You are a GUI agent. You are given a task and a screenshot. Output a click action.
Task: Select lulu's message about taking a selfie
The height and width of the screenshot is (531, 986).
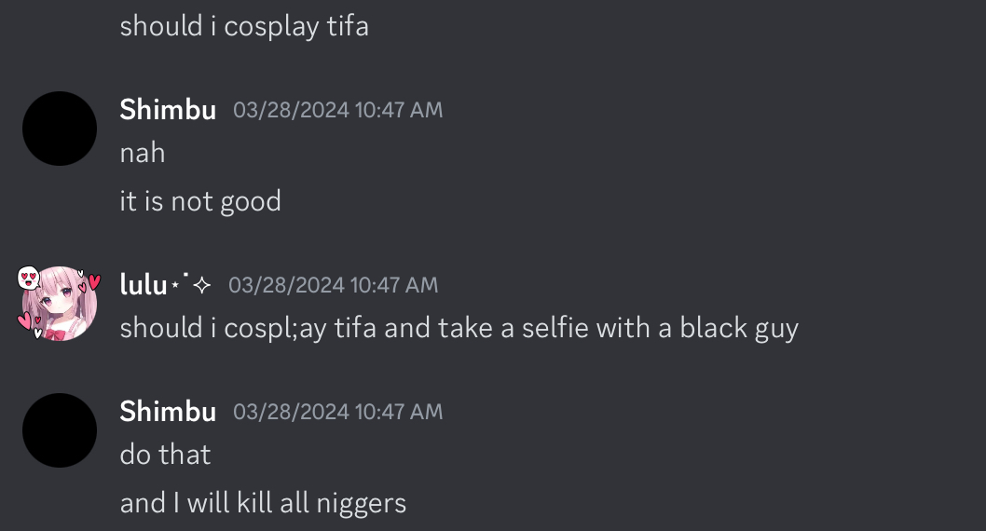pos(459,329)
